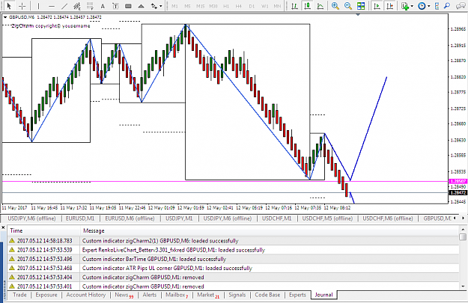468x303 pixels.
Task: Open the Code Base terminal tab
Action: (267, 295)
